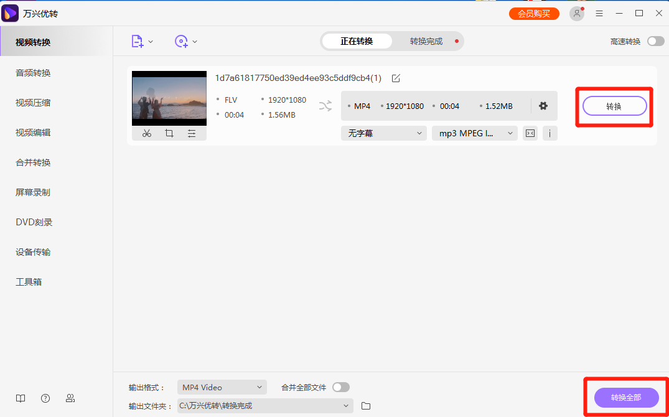The width and height of the screenshot is (669, 417).
Task: Click the 转换 button for the file
Action: click(614, 106)
